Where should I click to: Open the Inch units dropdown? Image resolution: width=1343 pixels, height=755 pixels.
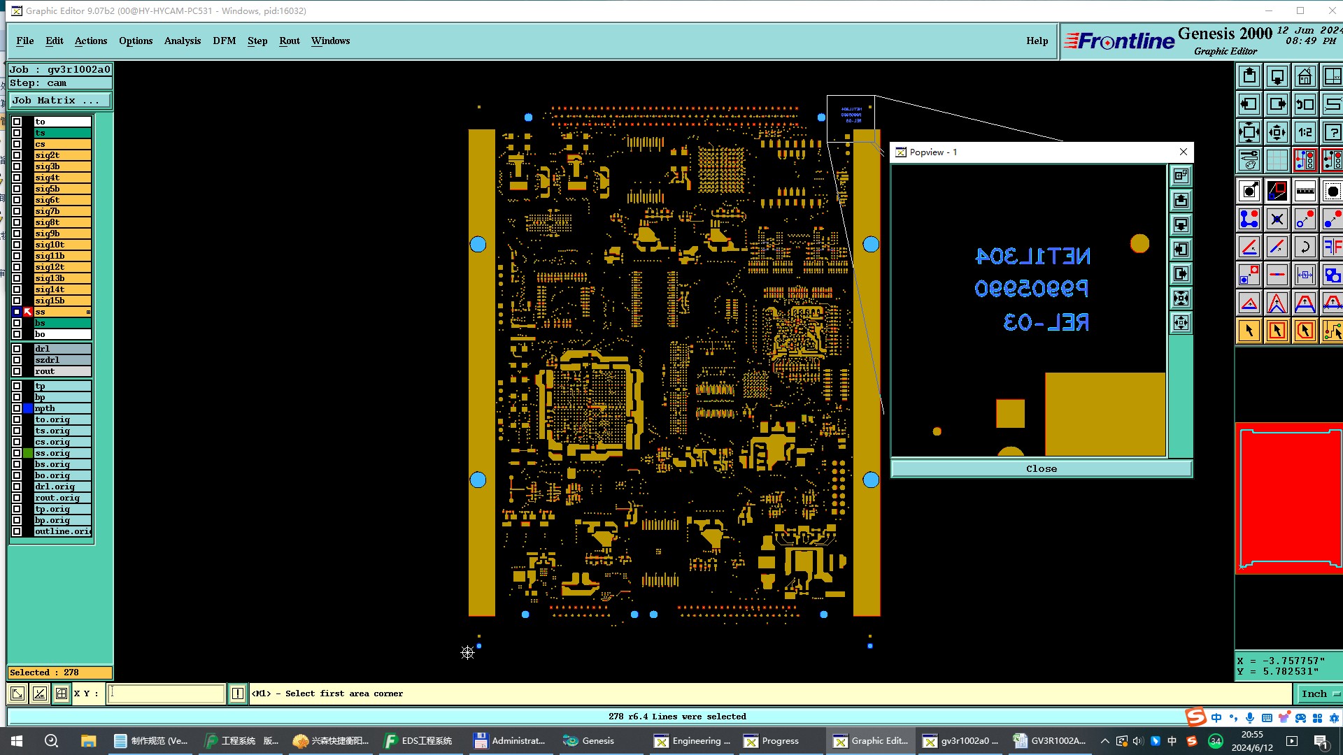(x=1319, y=693)
